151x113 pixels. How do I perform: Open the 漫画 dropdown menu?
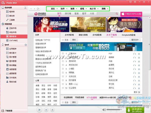[105, 9]
